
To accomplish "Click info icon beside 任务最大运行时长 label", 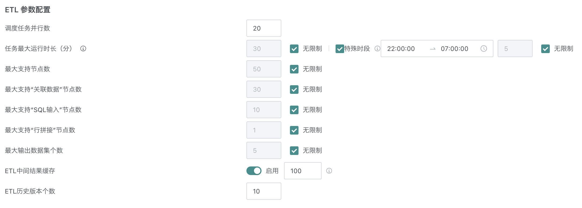I will click(83, 49).
